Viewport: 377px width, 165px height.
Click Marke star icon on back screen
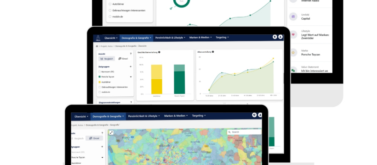click(x=293, y=53)
